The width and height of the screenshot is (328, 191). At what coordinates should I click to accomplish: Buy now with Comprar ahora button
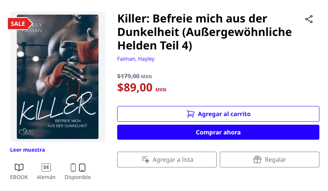tap(218, 132)
